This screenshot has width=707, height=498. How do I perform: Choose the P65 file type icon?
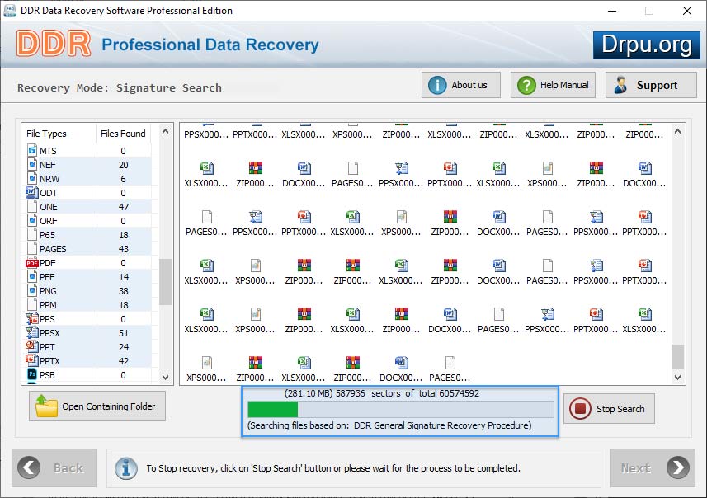point(32,234)
